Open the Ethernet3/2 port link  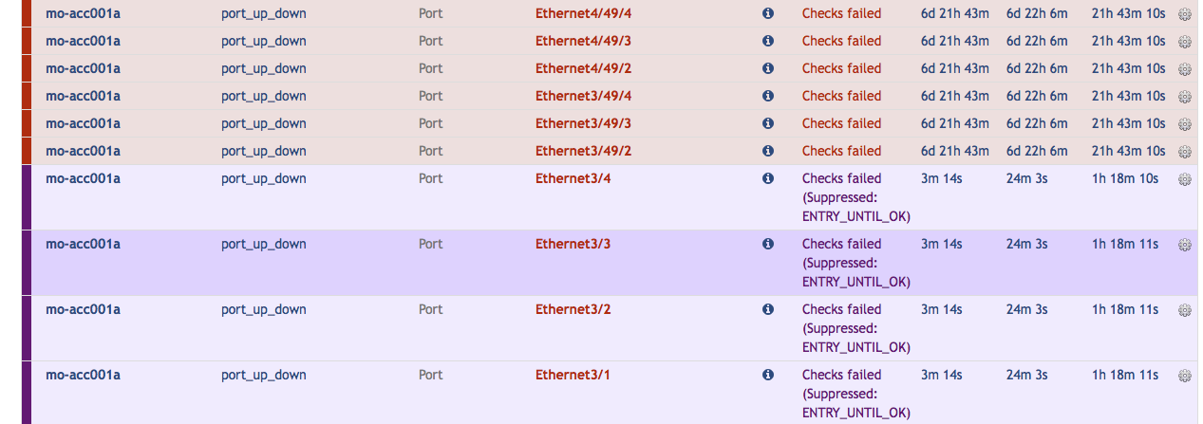[x=573, y=309]
